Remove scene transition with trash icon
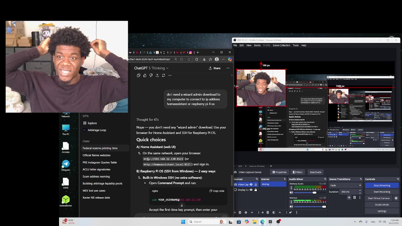 tap(355, 198)
